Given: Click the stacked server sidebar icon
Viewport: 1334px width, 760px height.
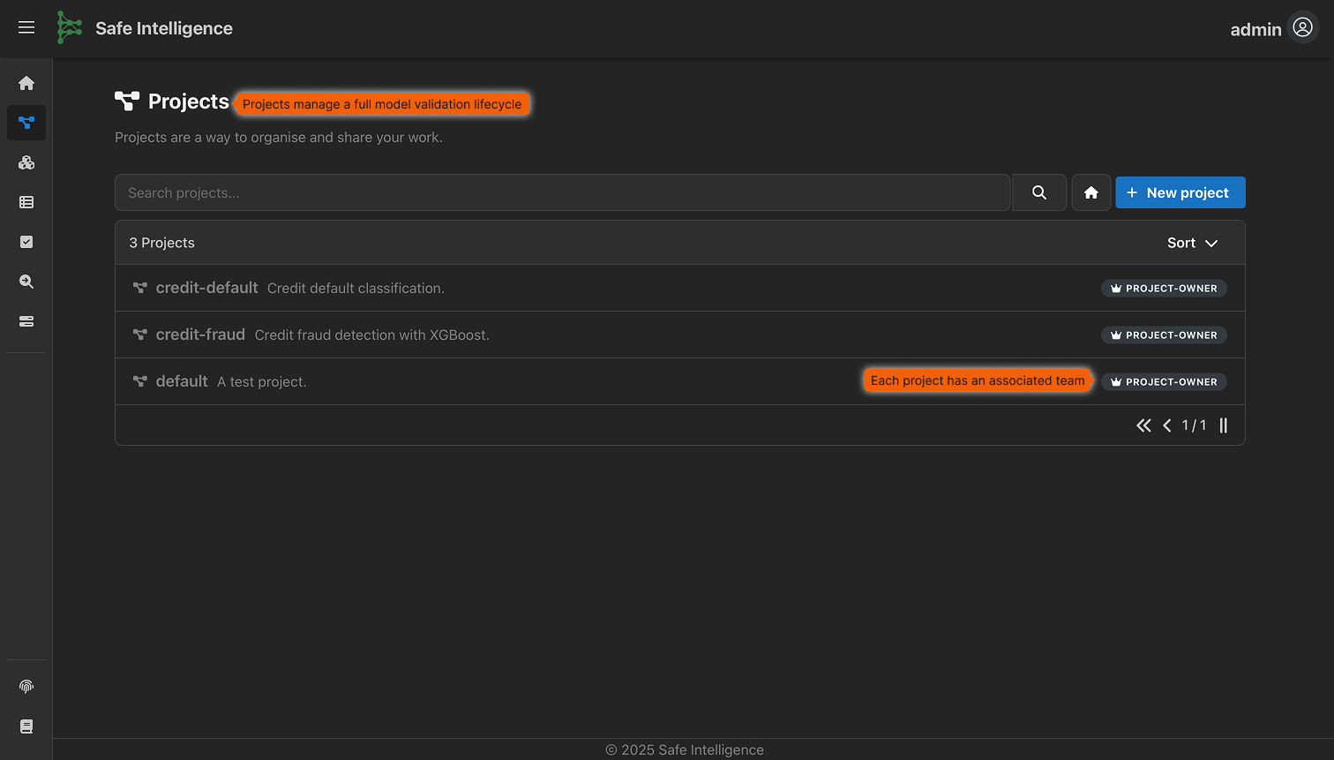Looking at the screenshot, I should pos(26,321).
